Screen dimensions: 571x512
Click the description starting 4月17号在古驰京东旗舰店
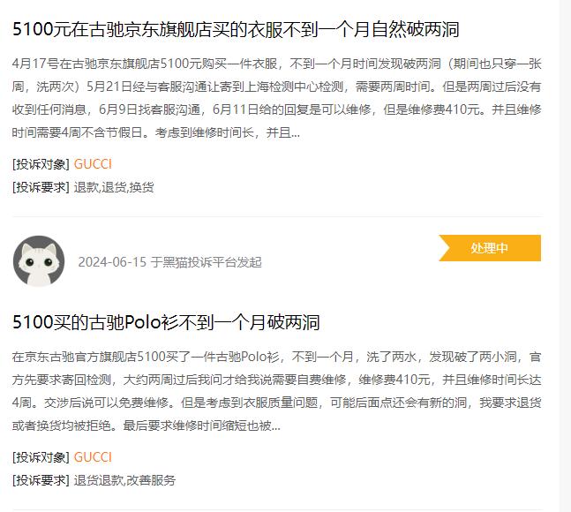click(277, 98)
